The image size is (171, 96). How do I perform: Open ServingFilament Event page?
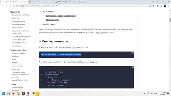[20, 80]
